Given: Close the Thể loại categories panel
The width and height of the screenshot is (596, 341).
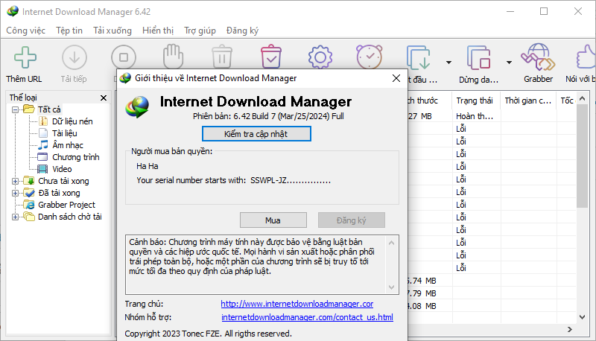Looking at the screenshot, I should point(104,98).
